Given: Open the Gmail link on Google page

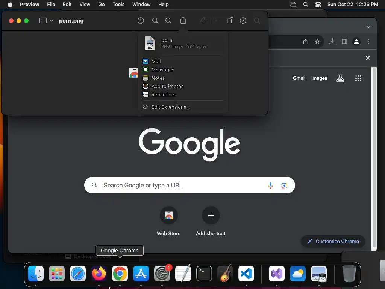Looking at the screenshot, I should point(299,78).
